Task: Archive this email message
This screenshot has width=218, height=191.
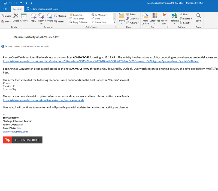Action: (x=24, y=17)
